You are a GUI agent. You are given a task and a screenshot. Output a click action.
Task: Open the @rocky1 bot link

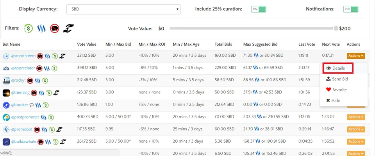coord(18,81)
